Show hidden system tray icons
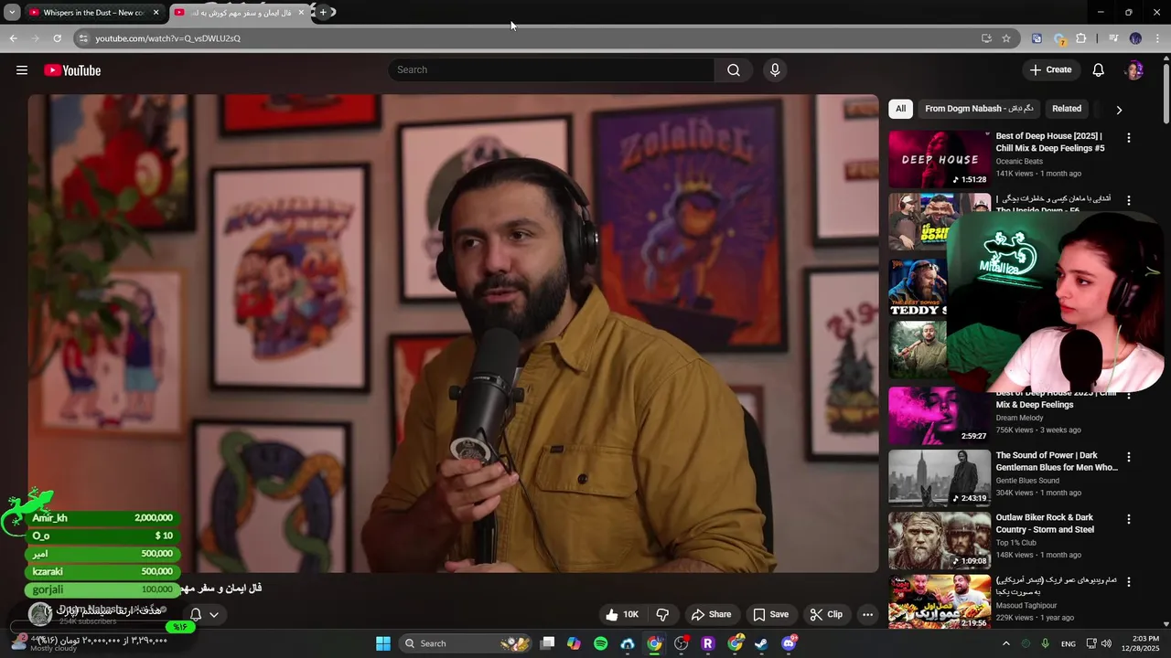This screenshot has width=1171, height=658. click(x=1005, y=643)
